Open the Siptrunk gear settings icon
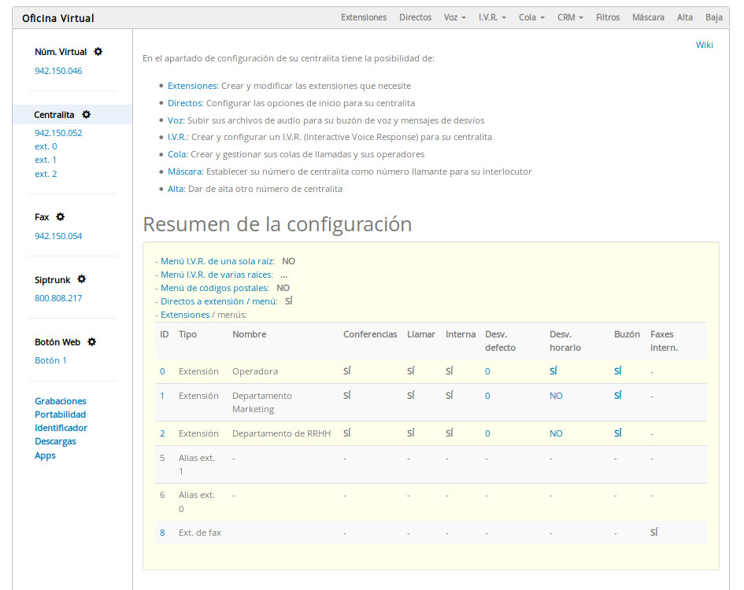744x590 pixels. 82,279
